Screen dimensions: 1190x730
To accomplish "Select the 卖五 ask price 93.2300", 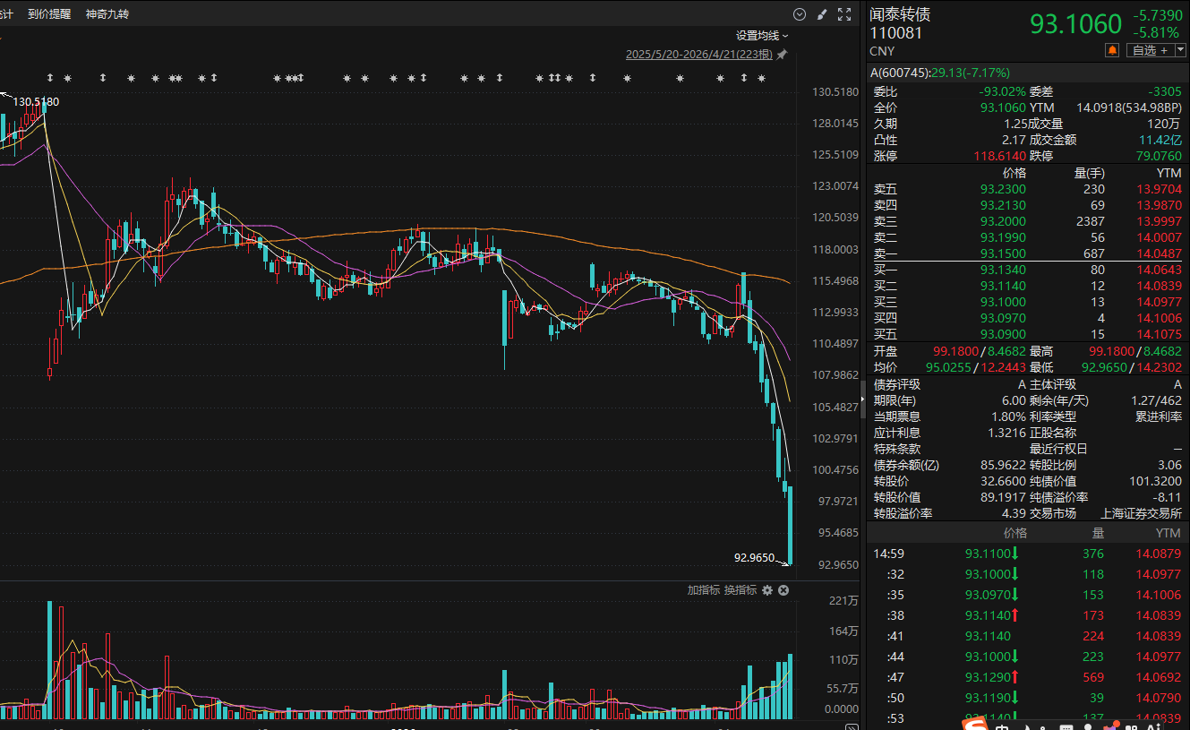I will tap(1003, 189).
